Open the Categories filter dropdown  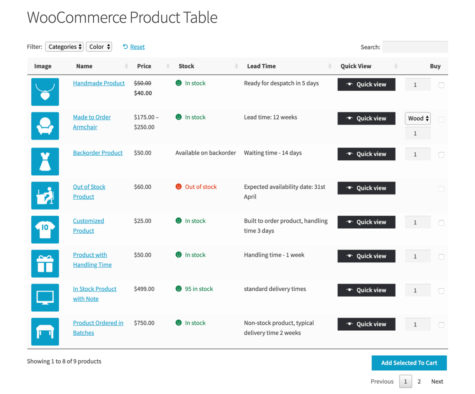[64, 47]
